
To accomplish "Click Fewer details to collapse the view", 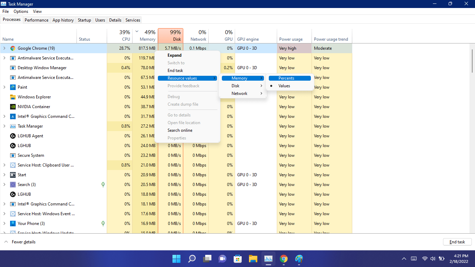I will pyautogui.click(x=20, y=242).
